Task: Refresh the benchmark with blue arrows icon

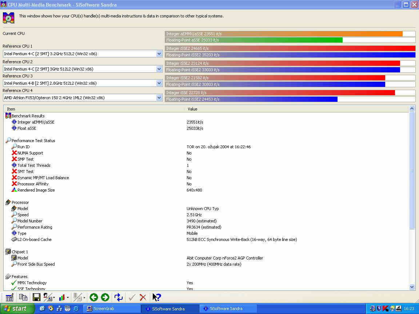Action: [119, 297]
